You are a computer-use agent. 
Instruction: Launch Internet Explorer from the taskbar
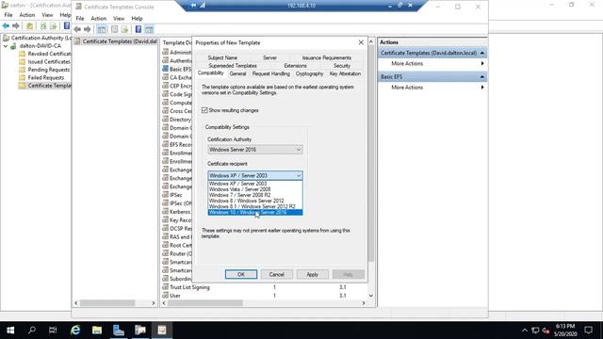[75, 331]
